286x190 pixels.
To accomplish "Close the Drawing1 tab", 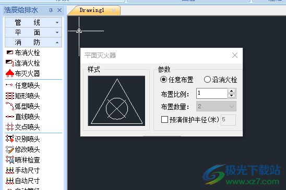I will (x=113, y=10).
